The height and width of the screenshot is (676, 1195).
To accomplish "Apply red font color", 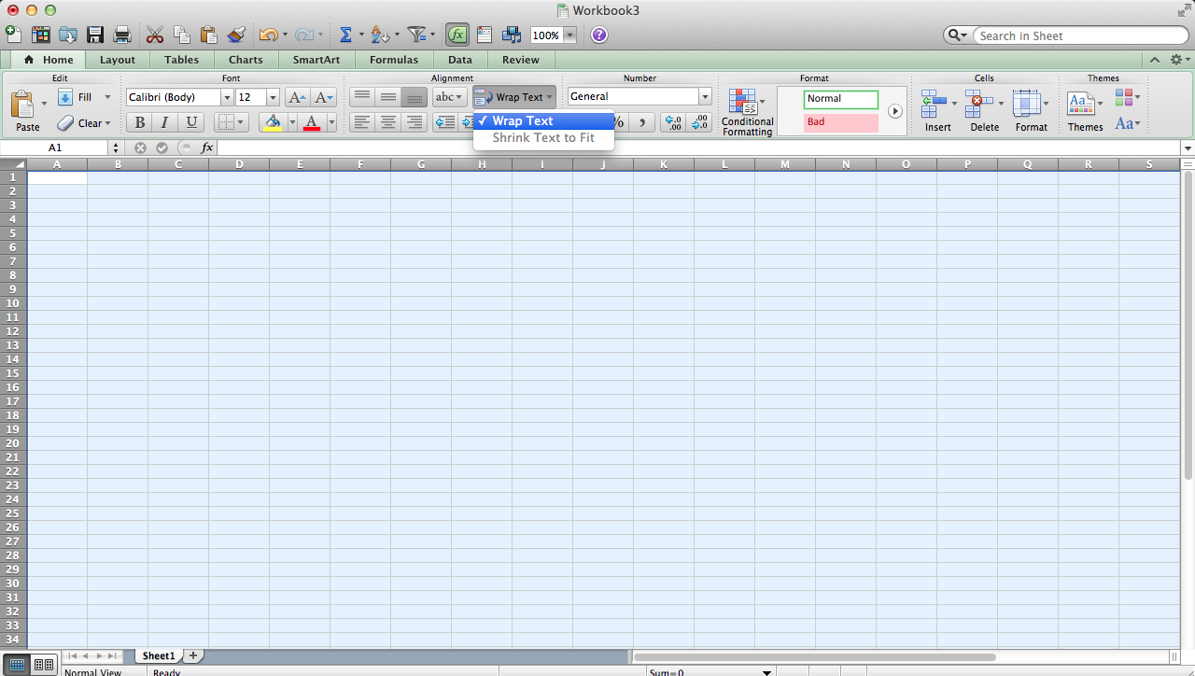I will 312,122.
